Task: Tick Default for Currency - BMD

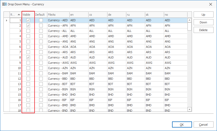Action: pos(41,105)
